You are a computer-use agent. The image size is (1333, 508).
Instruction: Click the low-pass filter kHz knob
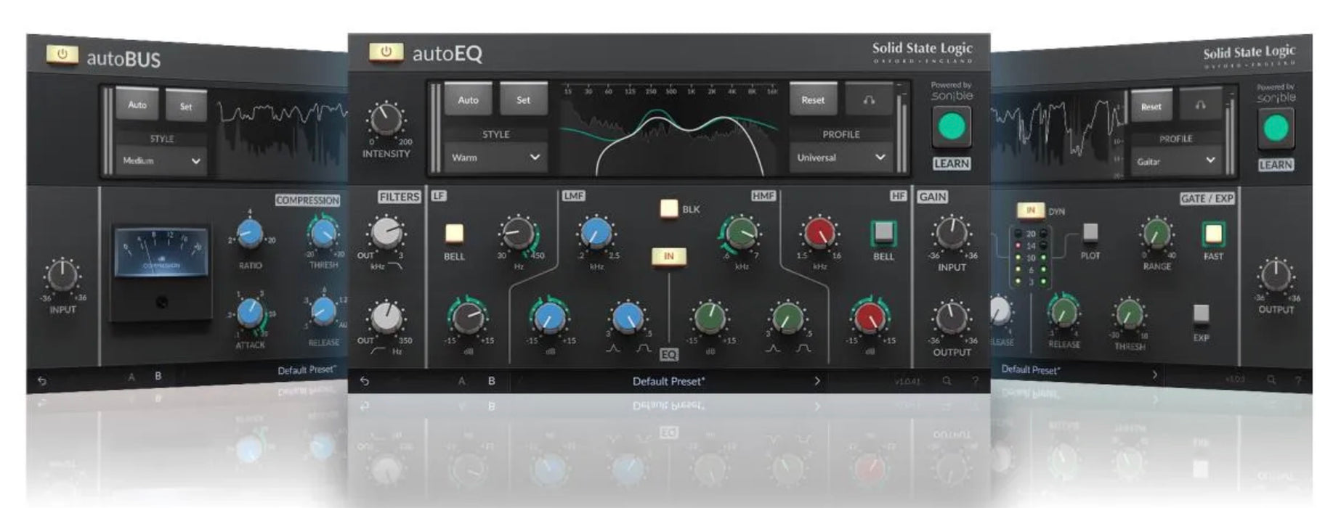(386, 232)
